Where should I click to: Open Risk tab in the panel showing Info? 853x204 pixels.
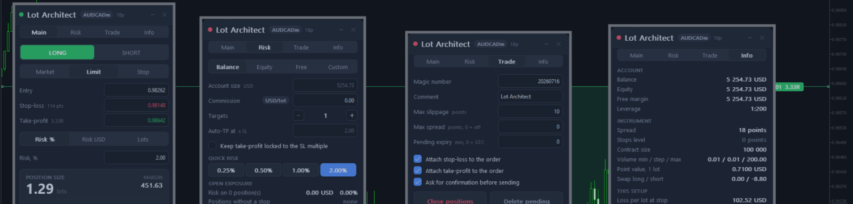point(673,56)
